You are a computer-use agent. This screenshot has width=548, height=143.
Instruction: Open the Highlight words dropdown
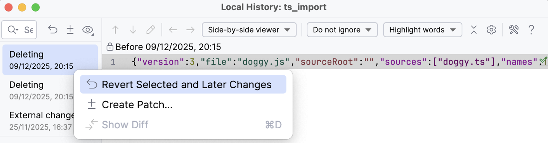[x=423, y=30]
